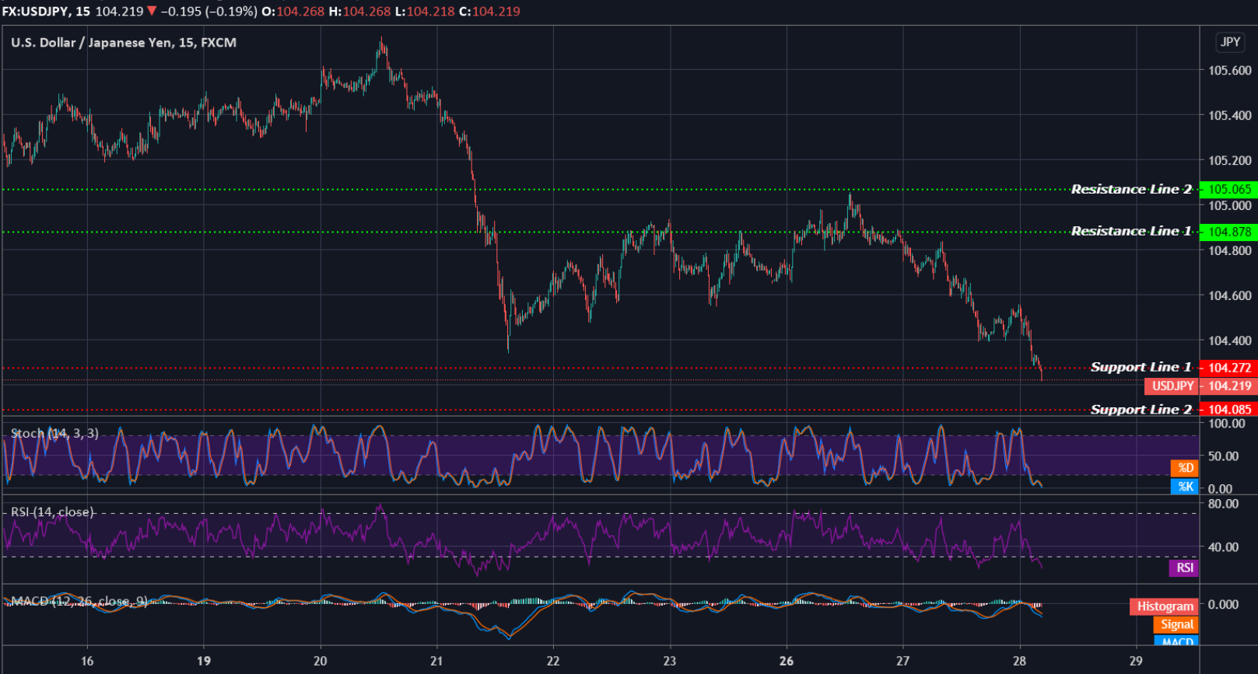Click the 20 date on time axis
This screenshot has height=674, width=1258.
[321, 662]
